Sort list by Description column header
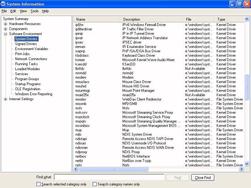The image size is (251, 188). pos(132,19)
